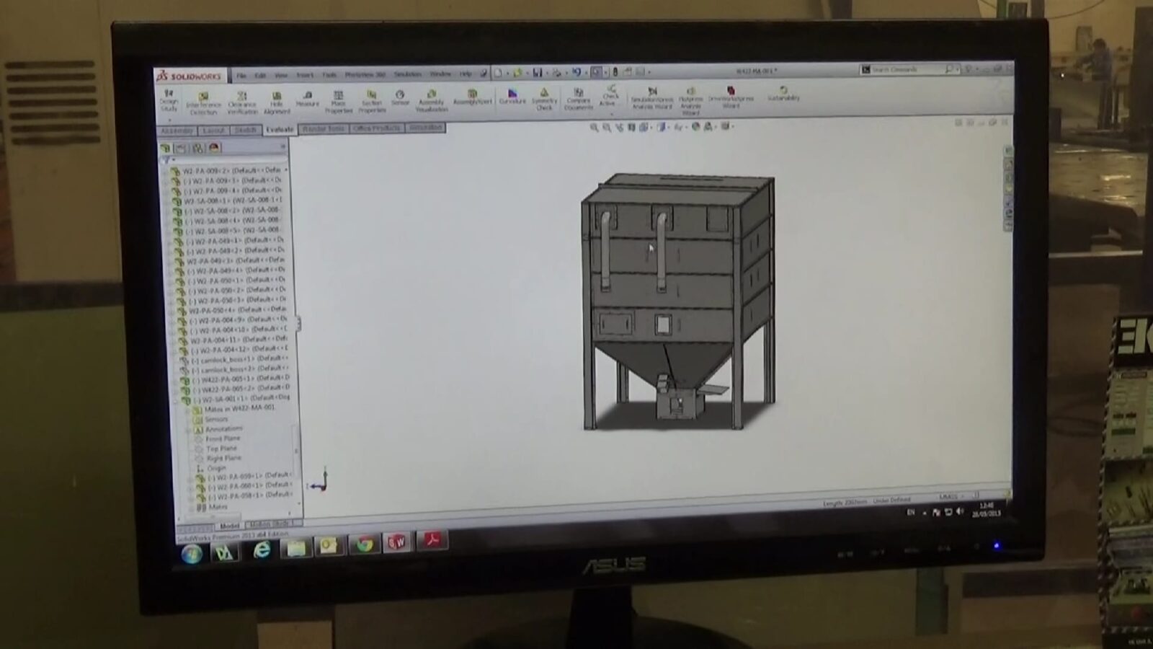Open DisplayManager panel tab
Viewport: 1153px width, 649px height.
pyautogui.click(x=214, y=148)
